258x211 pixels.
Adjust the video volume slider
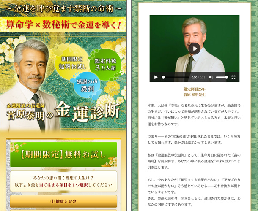[222, 77]
